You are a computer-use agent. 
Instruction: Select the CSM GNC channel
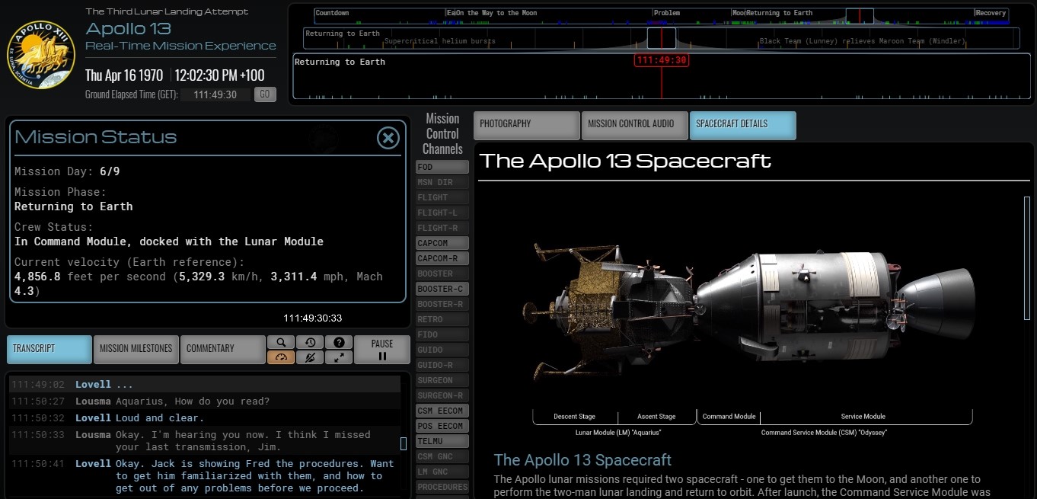[x=442, y=456]
